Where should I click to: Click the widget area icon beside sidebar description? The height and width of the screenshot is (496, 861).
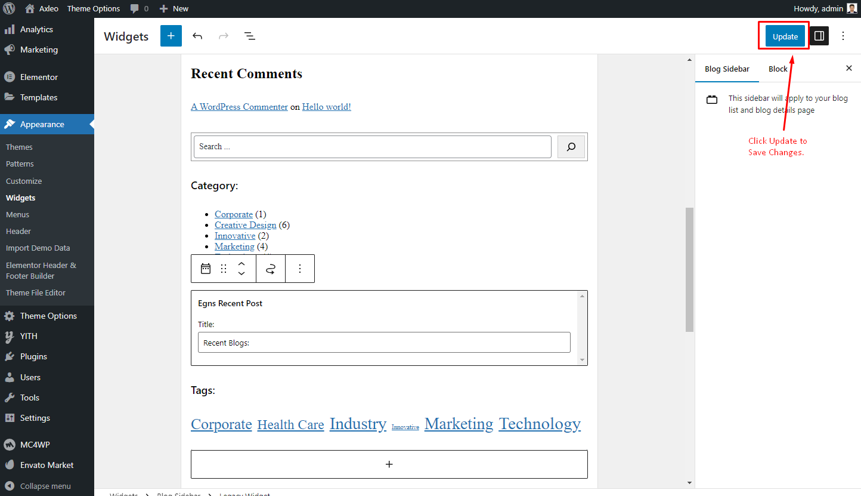tap(712, 100)
